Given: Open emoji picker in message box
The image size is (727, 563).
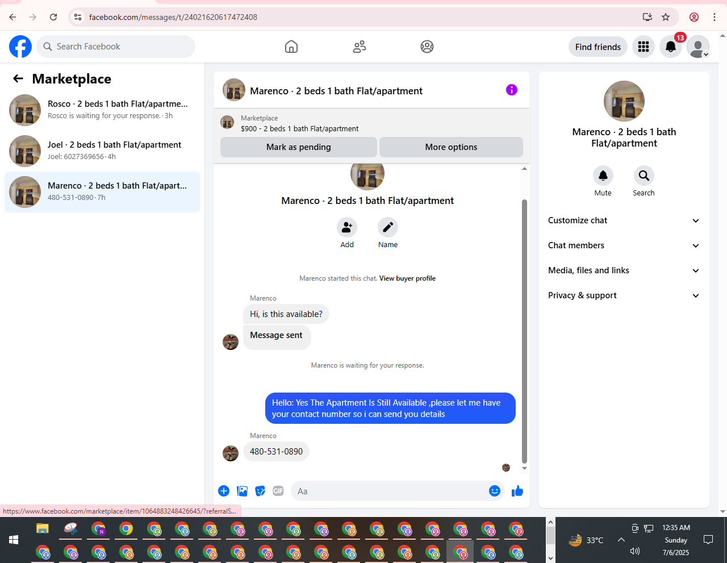Looking at the screenshot, I should tap(495, 491).
